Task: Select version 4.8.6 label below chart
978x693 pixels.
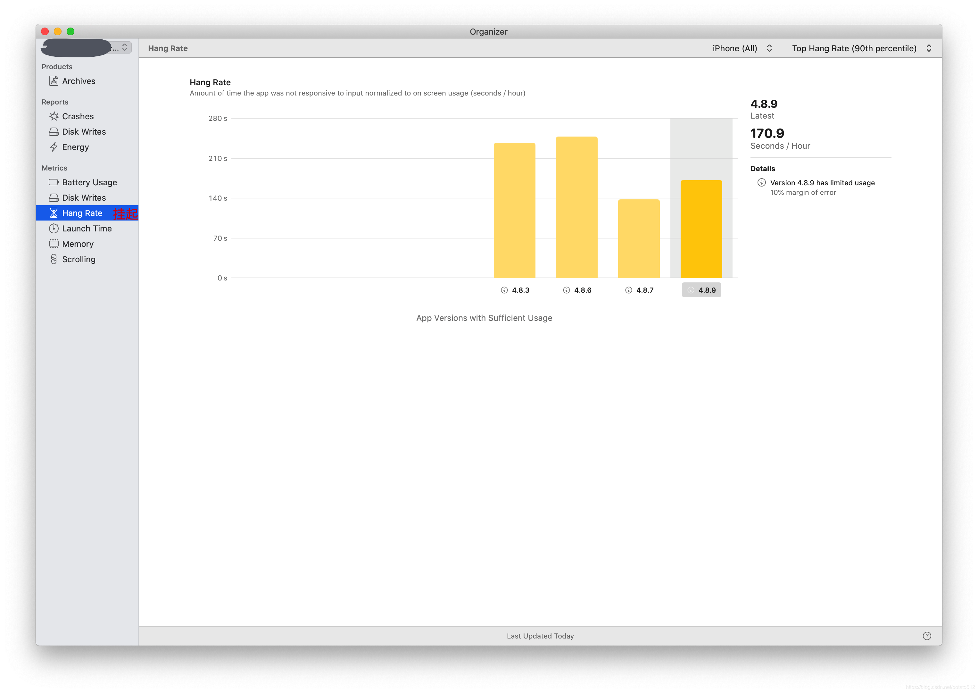Action: tap(582, 290)
